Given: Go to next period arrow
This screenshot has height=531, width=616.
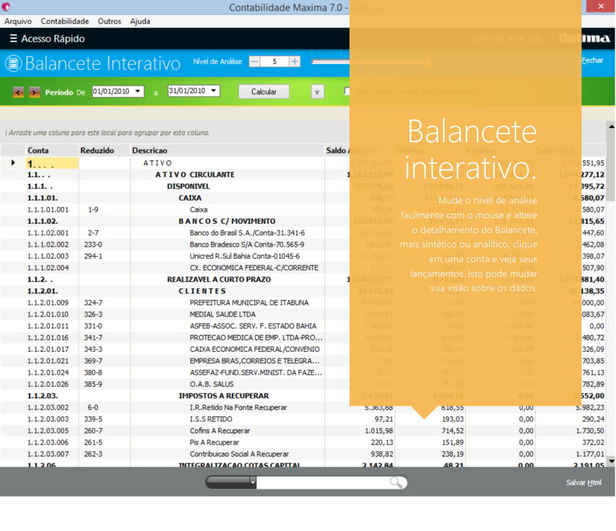Looking at the screenshot, I should click(x=34, y=92).
